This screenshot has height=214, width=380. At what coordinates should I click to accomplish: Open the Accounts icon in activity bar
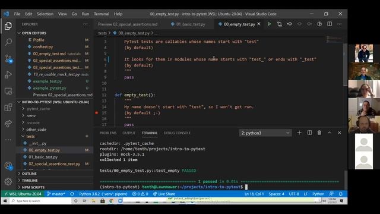pos(8,166)
